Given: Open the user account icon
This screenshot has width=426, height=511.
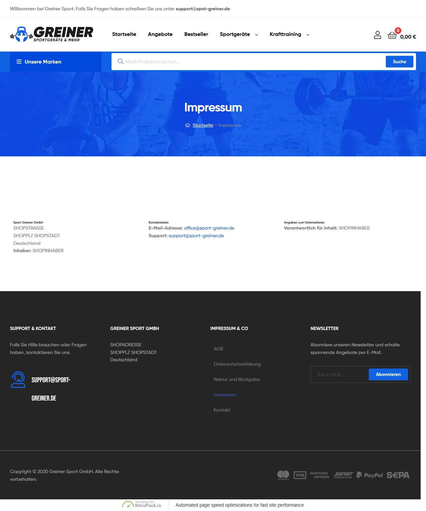Looking at the screenshot, I should [x=377, y=35].
